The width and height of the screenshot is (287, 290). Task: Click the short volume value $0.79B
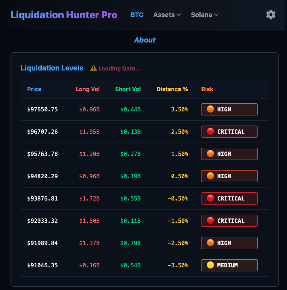point(131,243)
